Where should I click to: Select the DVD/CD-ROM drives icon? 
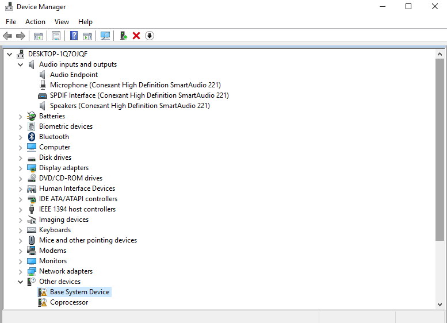pos(32,178)
